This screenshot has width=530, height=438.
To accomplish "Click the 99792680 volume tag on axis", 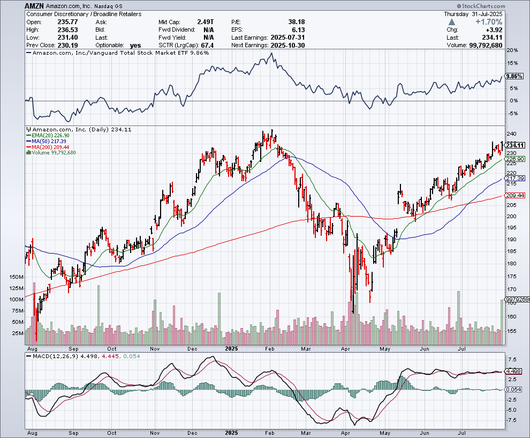I will pyautogui.click(x=517, y=299).
